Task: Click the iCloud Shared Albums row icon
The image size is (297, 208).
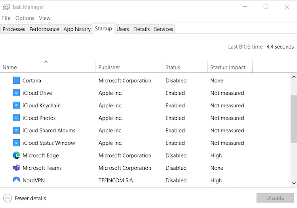Action: point(17,130)
